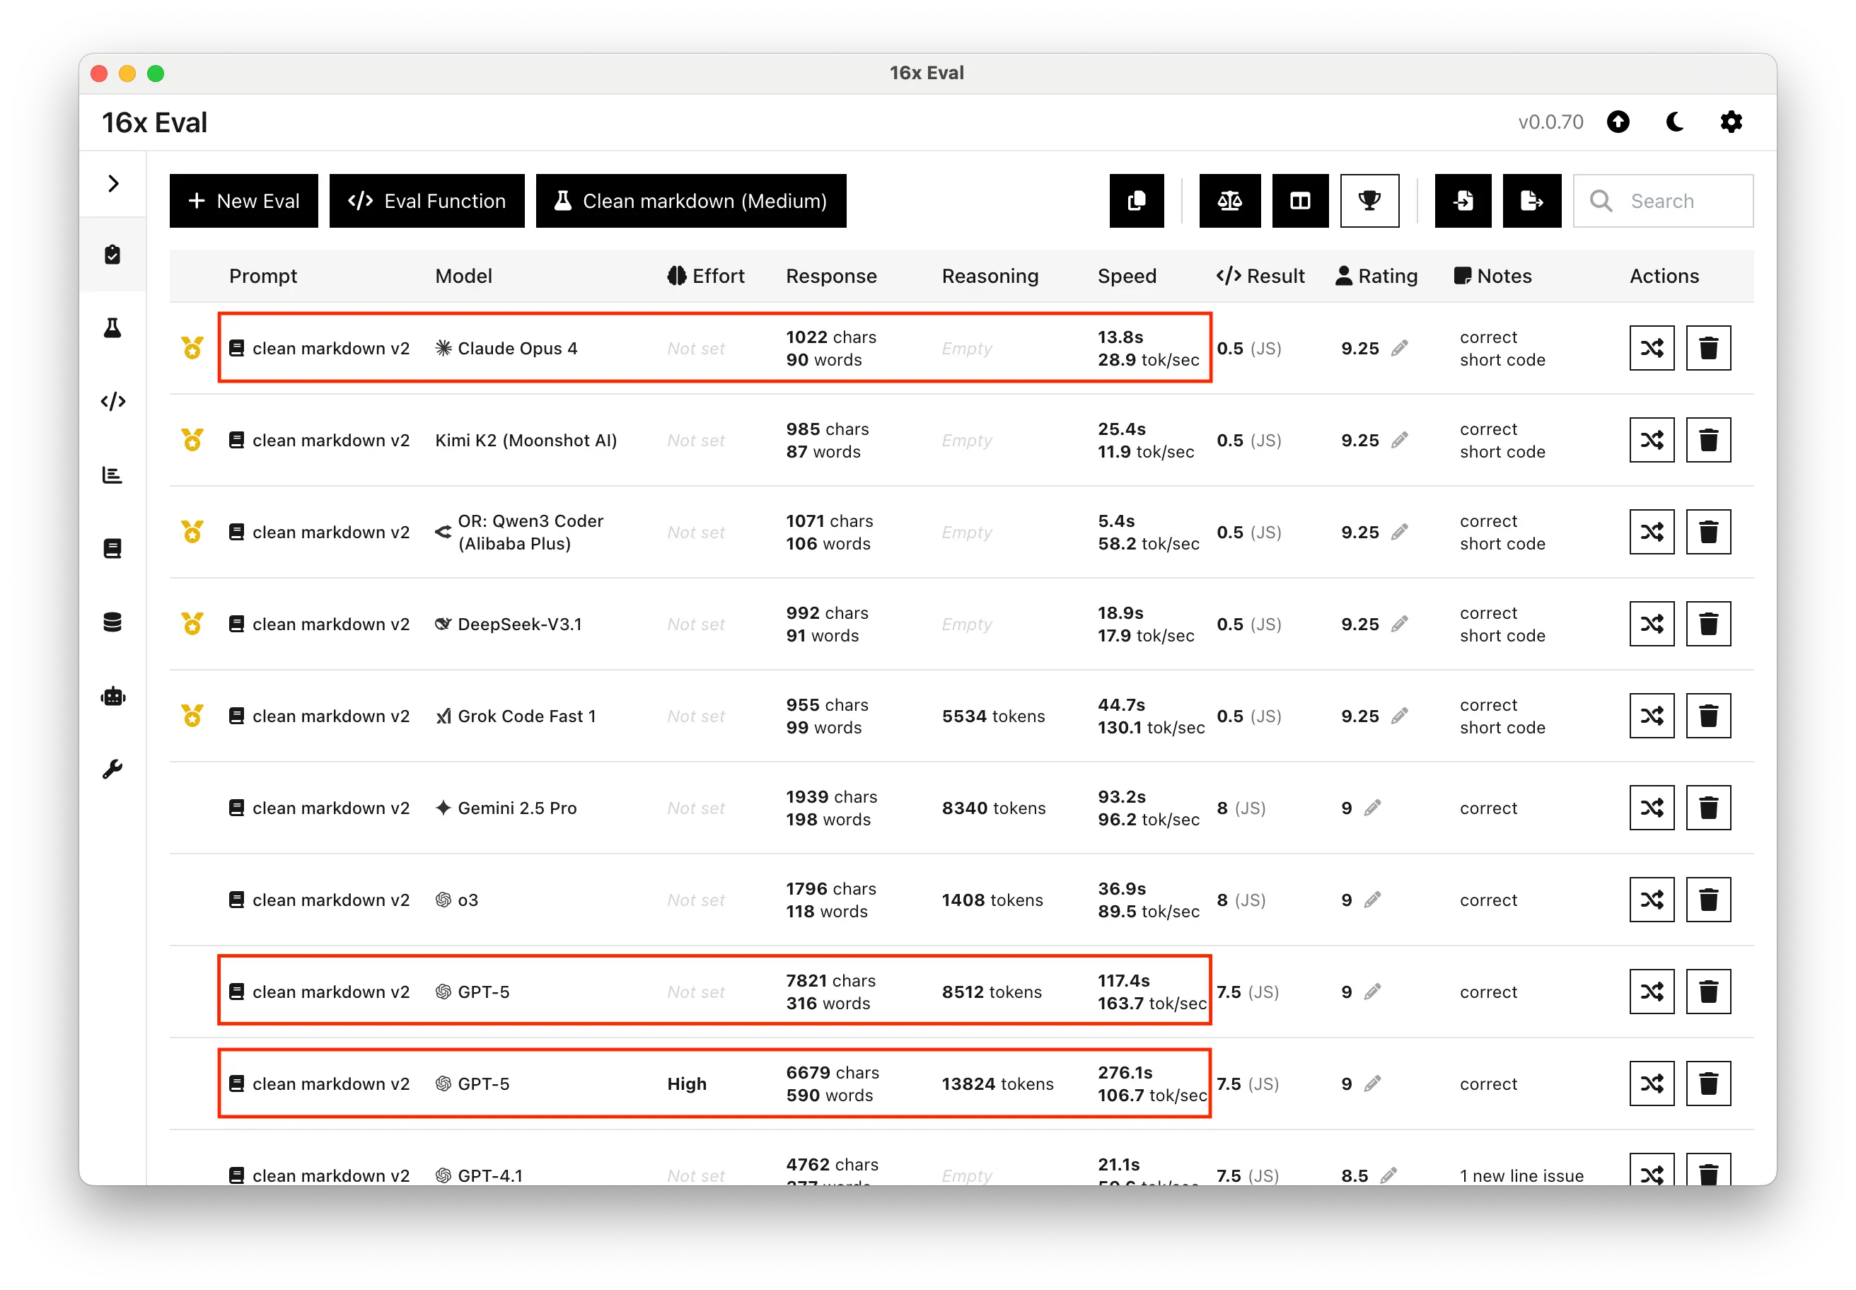Click shuffle rerun icon for Gemini 2.5 Pro
1856x1290 pixels.
point(1652,808)
